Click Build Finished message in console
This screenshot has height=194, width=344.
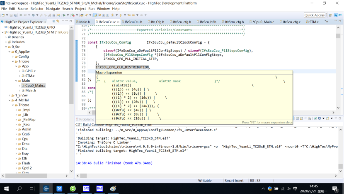[114, 163]
